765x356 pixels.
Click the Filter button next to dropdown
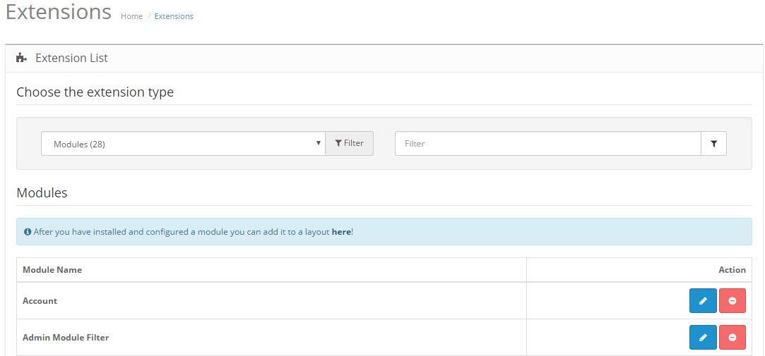click(x=350, y=143)
